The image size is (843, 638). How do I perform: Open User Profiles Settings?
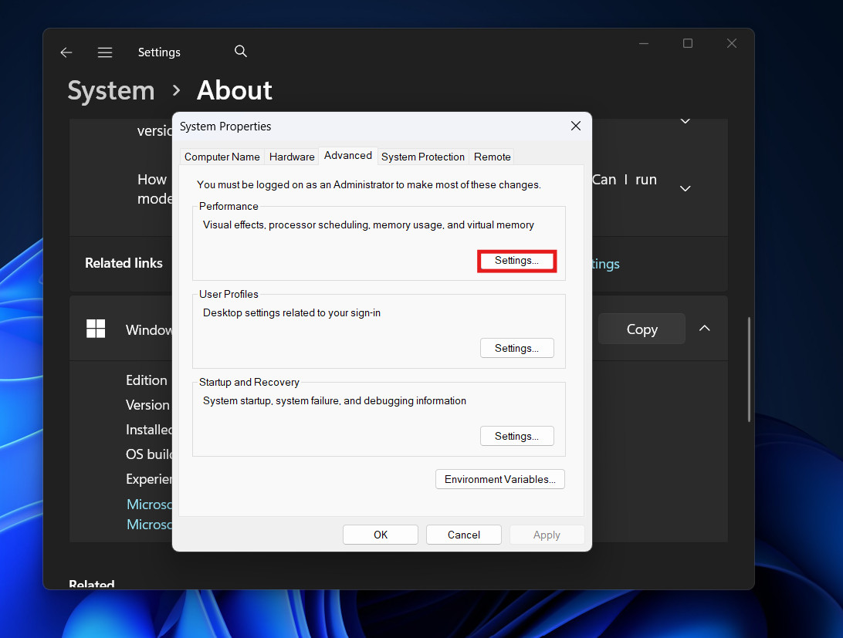point(516,349)
